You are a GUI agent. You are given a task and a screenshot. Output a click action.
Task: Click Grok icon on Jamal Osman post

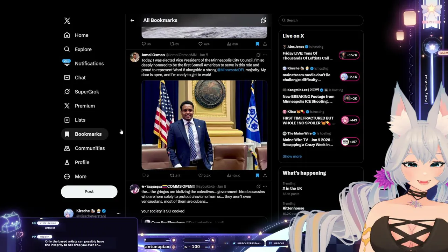click(x=258, y=55)
